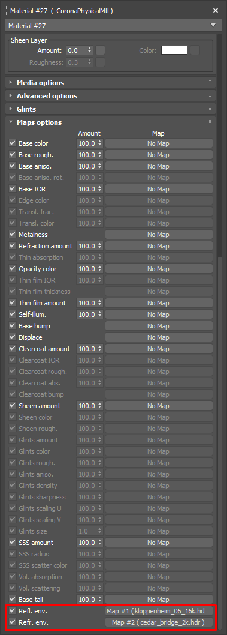Open the Metalness No Map slot

(x=159, y=235)
